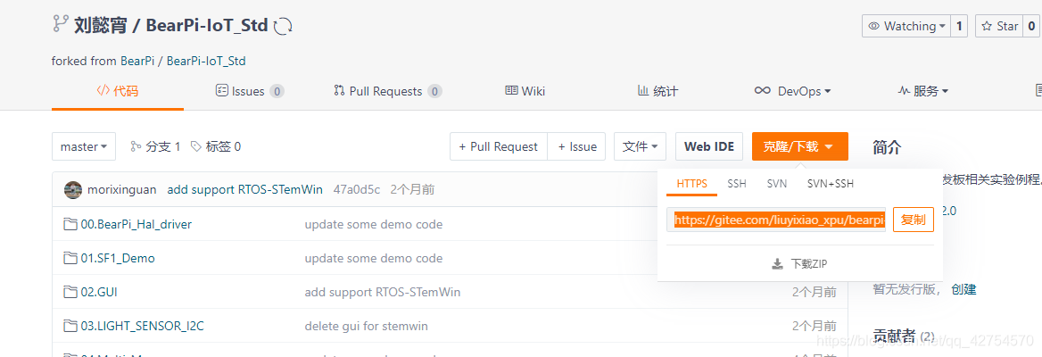Click the branch icon beside 分支 1

[x=136, y=146]
